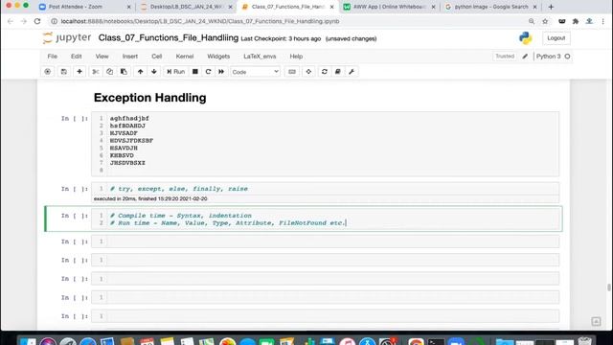Click the pencil edit mode icon
Viewport: 613px width, 345px height.
(525, 57)
